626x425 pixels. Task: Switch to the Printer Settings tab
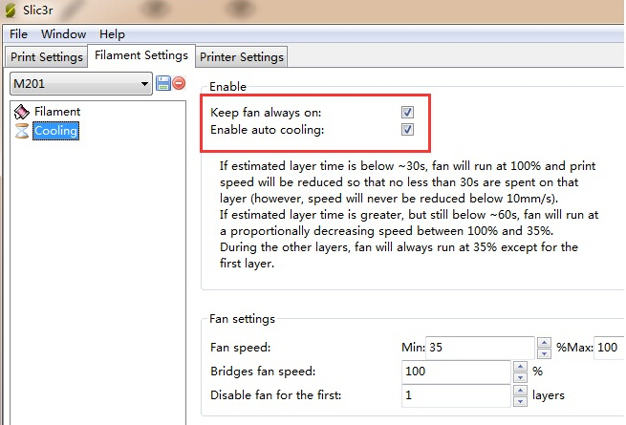point(242,57)
